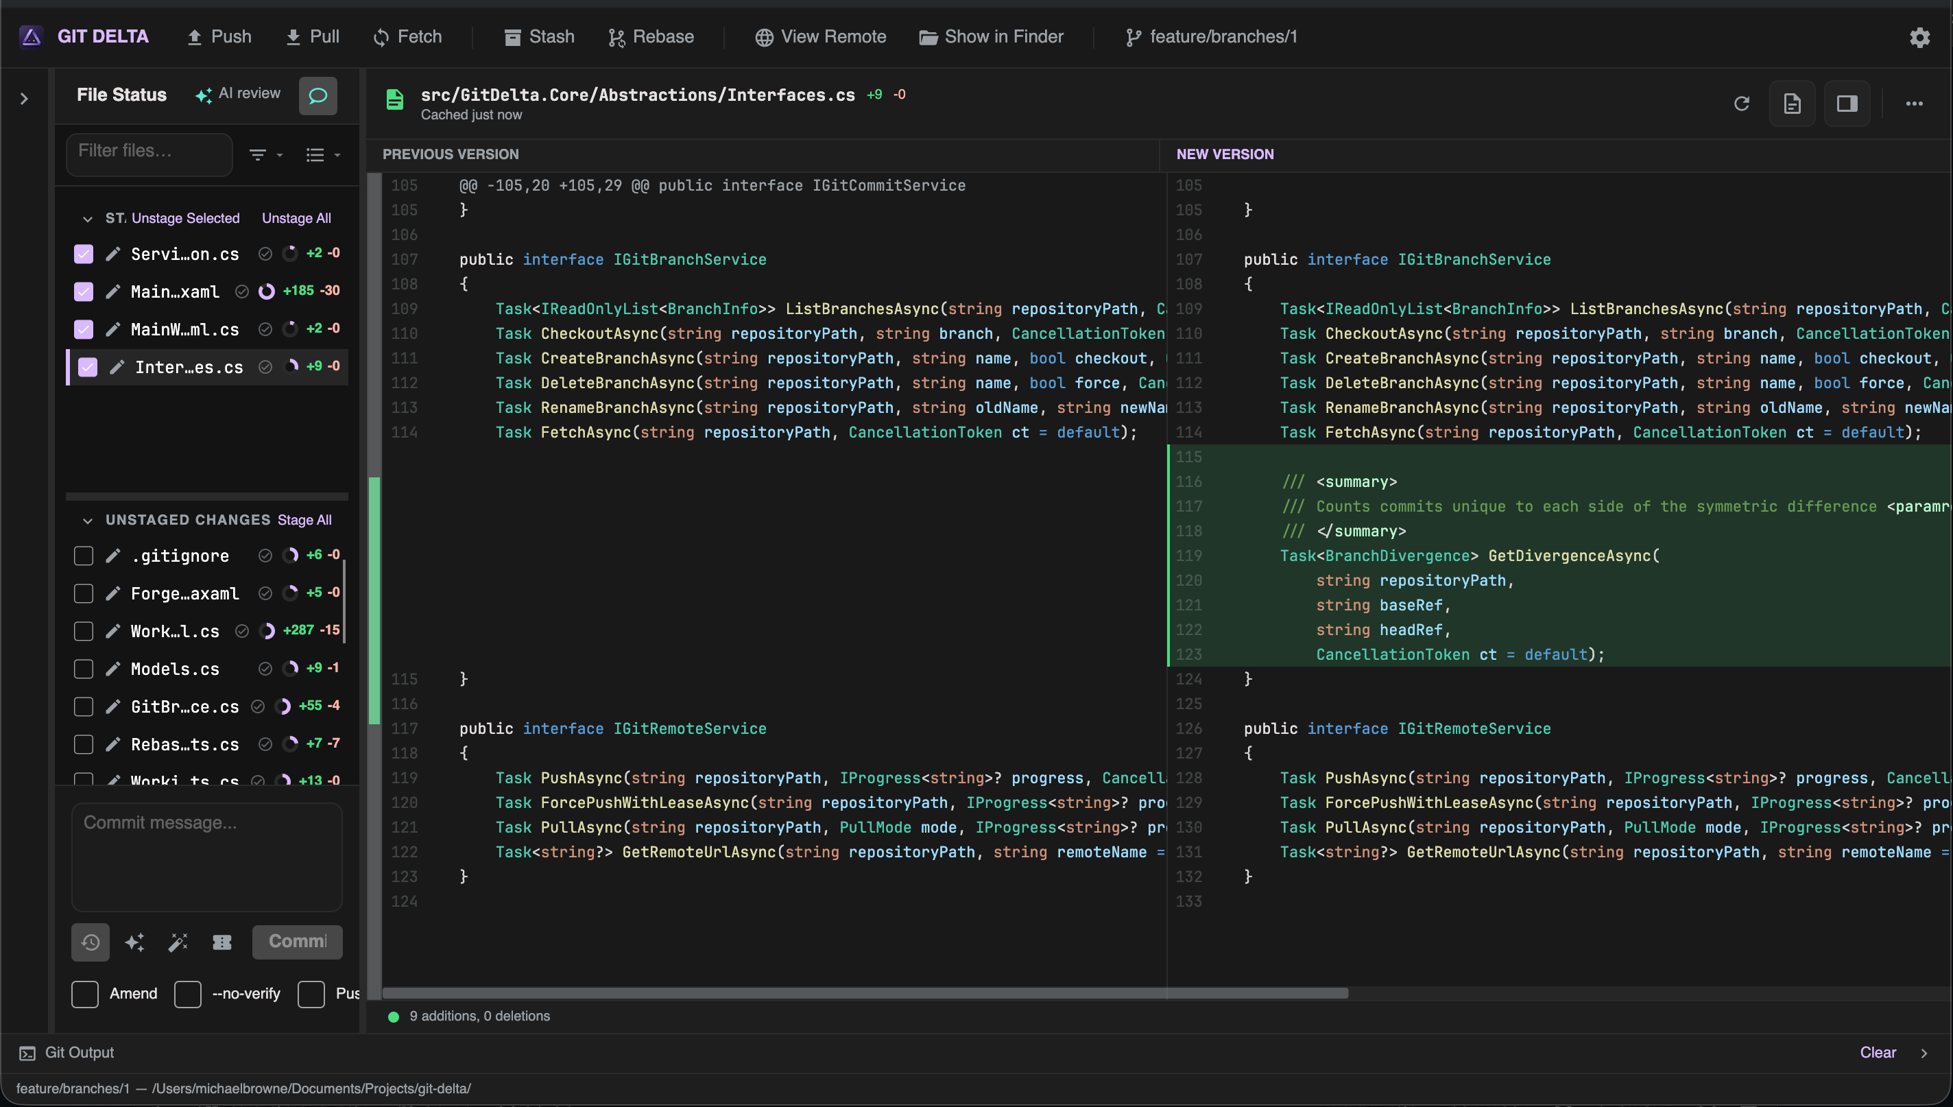The image size is (1953, 1107).
Task: Toggle the side-by-side split view icon
Action: click(x=1847, y=104)
